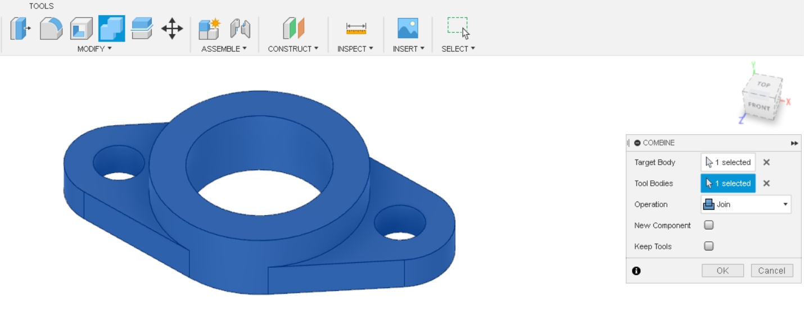Click the highlighted Combine tool icon

tap(112, 28)
